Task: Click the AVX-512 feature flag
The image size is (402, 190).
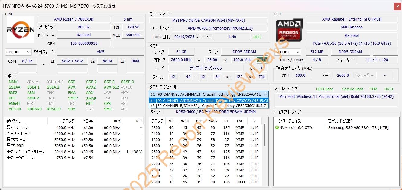Action: 111,87
